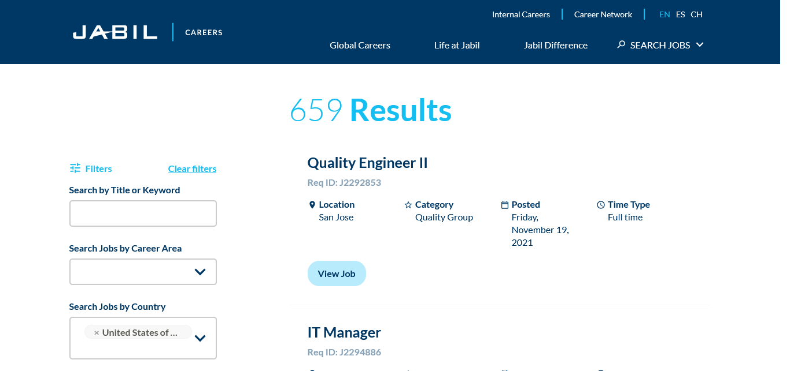Open the IT Manager job title
This screenshot has height=371, width=790.
[x=344, y=332]
